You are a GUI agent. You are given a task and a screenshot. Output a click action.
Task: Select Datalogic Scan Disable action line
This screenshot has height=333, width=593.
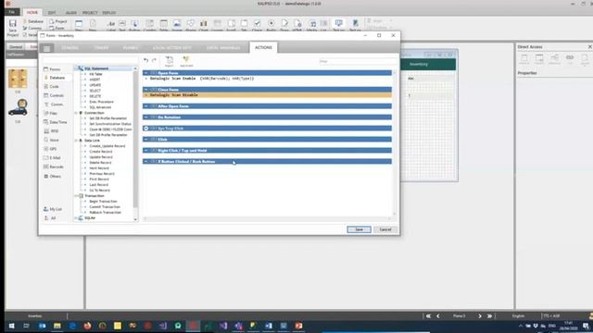click(267, 95)
